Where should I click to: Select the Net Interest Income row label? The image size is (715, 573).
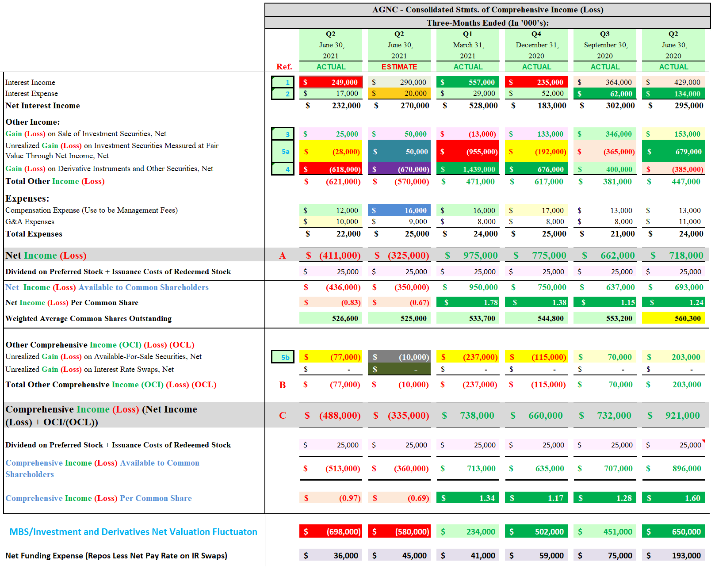tap(43, 106)
